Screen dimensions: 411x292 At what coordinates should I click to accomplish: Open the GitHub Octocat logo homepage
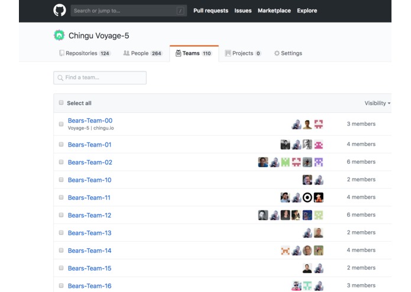pyautogui.click(x=60, y=11)
